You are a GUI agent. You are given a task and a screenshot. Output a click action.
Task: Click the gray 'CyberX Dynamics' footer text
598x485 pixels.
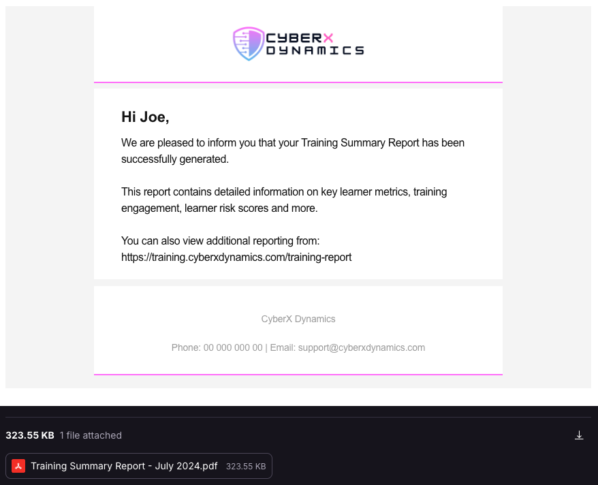[x=298, y=319]
